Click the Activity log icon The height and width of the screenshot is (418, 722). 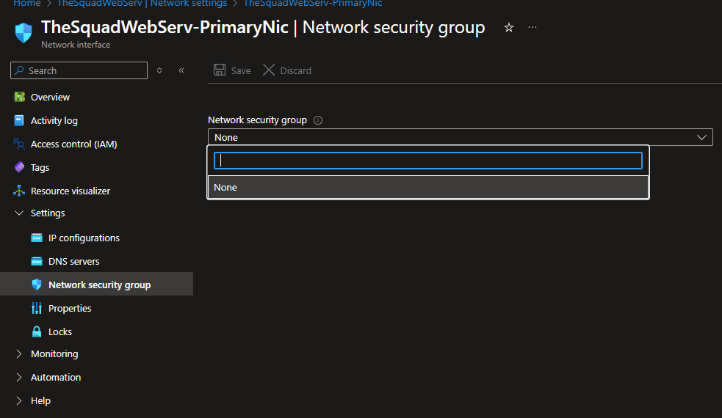point(19,120)
